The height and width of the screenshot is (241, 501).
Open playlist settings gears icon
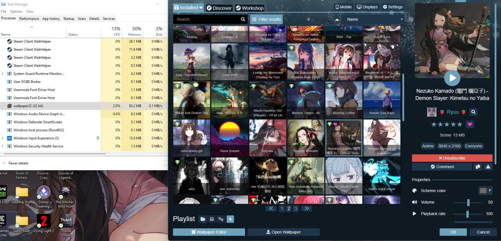(x=221, y=219)
